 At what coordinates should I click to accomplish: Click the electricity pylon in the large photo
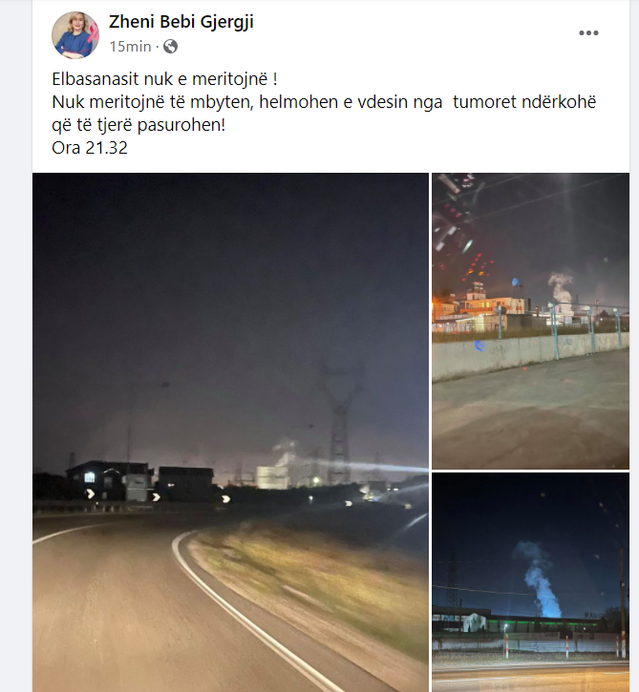339,424
